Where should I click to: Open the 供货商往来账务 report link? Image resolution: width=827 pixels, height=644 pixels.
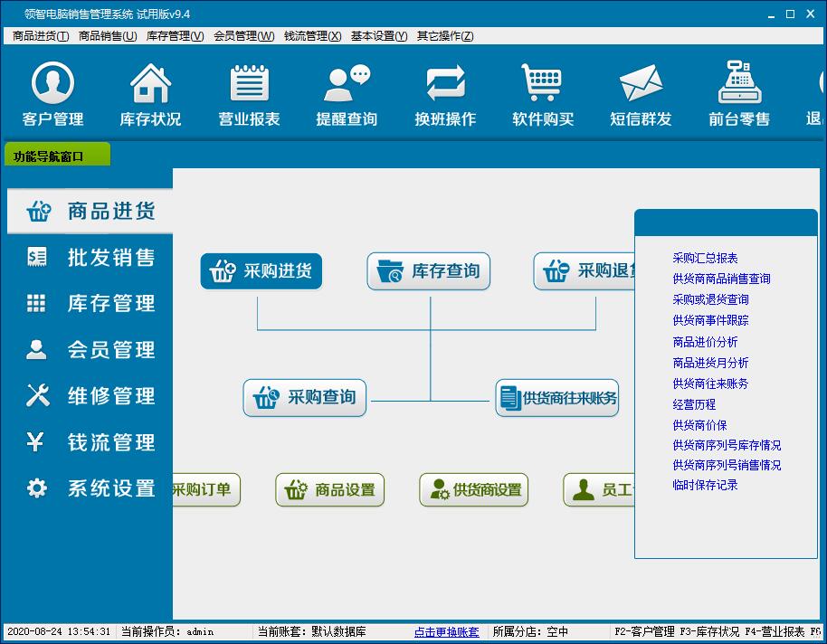click(710, 384)
